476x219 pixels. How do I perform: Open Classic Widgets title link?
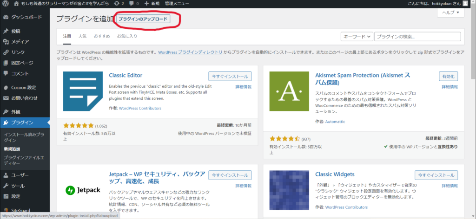[335, 174]
